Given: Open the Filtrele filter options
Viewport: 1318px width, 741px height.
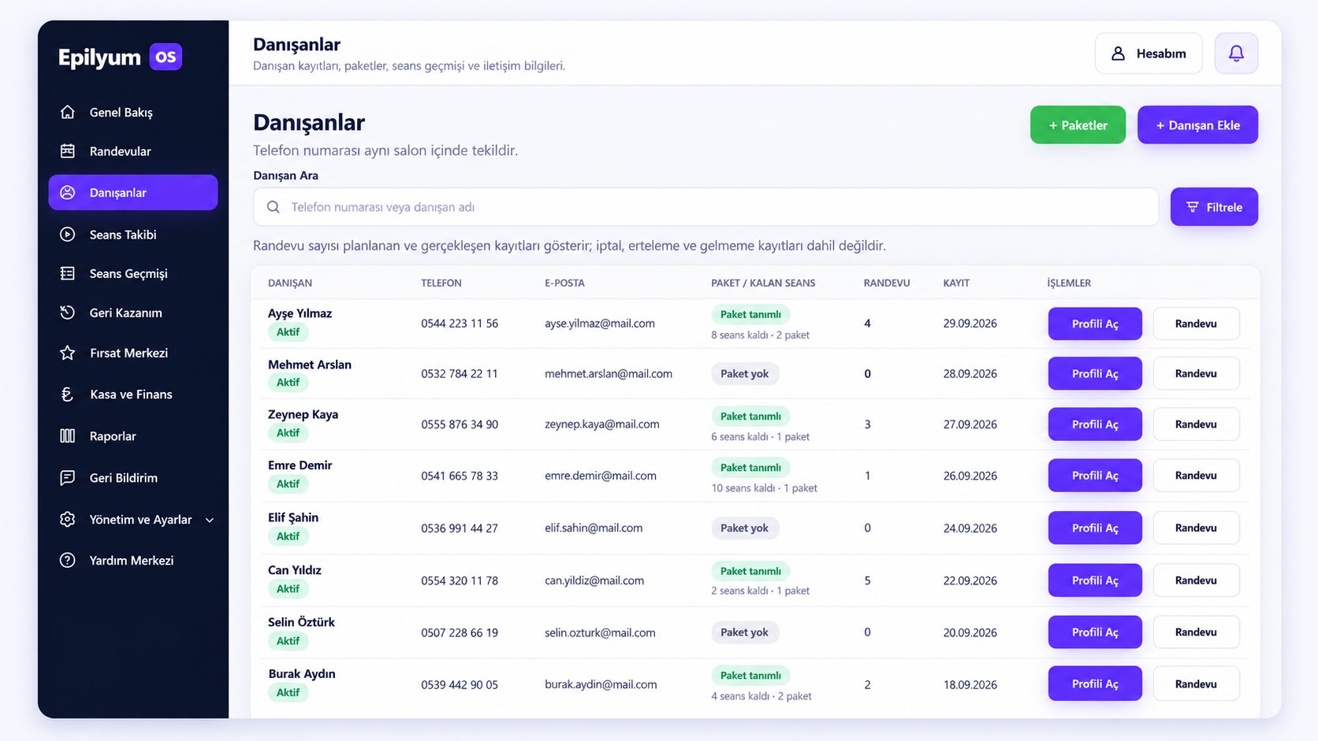Looking at the screenshot, I should point(1214,207).
